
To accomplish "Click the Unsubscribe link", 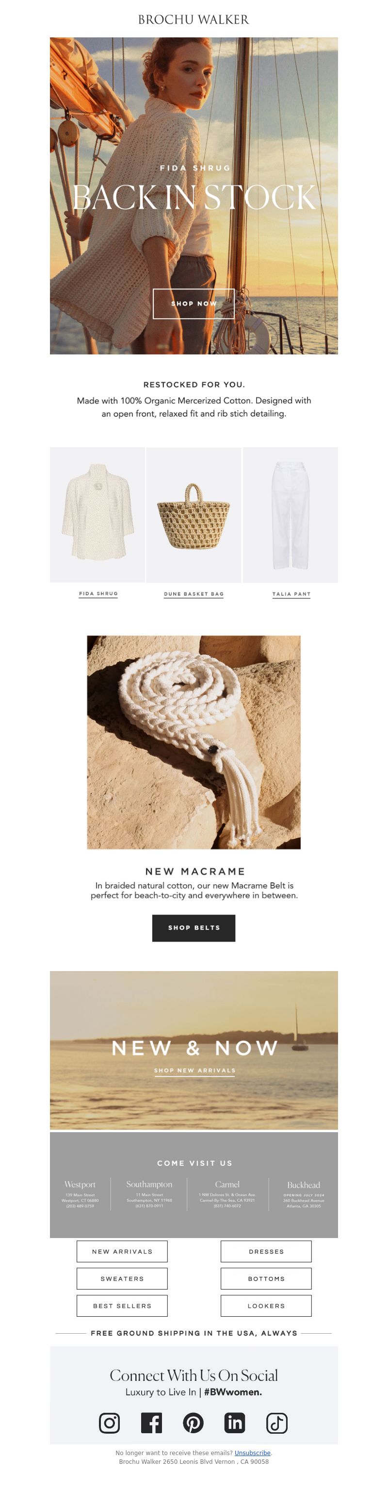I will 253,1453.
